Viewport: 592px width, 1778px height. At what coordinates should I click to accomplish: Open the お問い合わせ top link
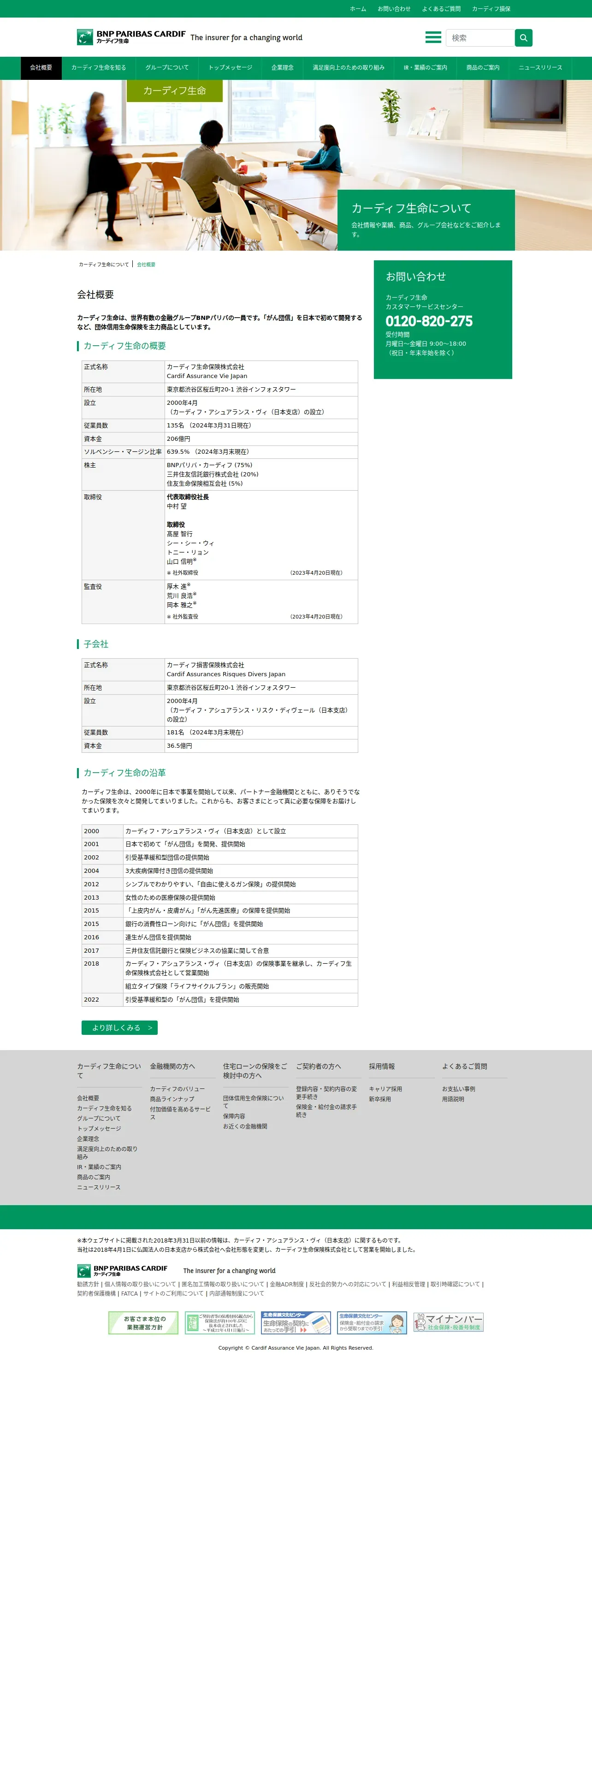[394, 9]
